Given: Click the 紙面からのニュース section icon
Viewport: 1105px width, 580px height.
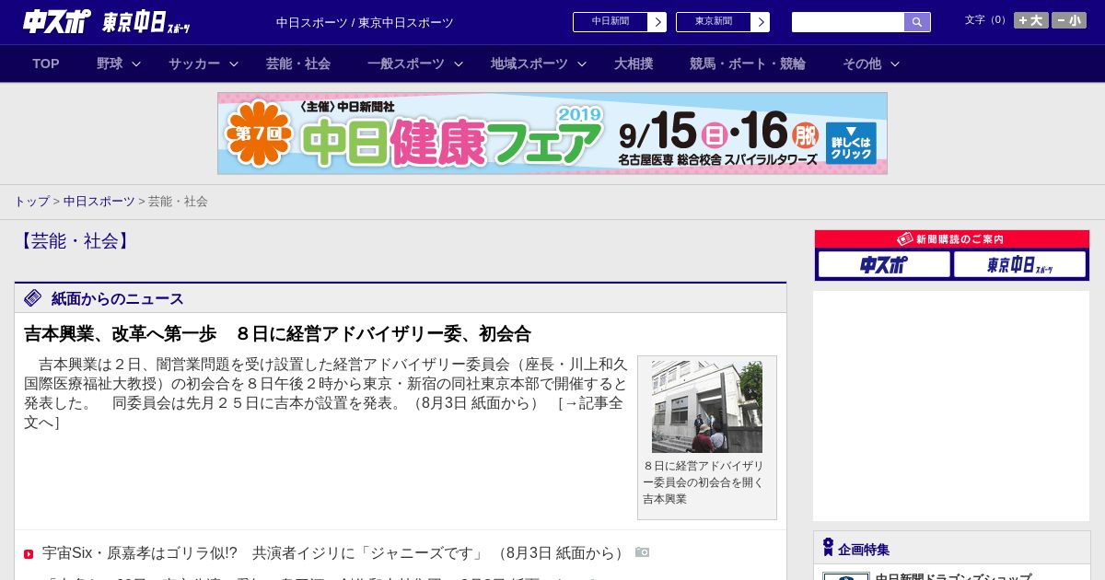Looking at the screenshot, I should [33, 297].
